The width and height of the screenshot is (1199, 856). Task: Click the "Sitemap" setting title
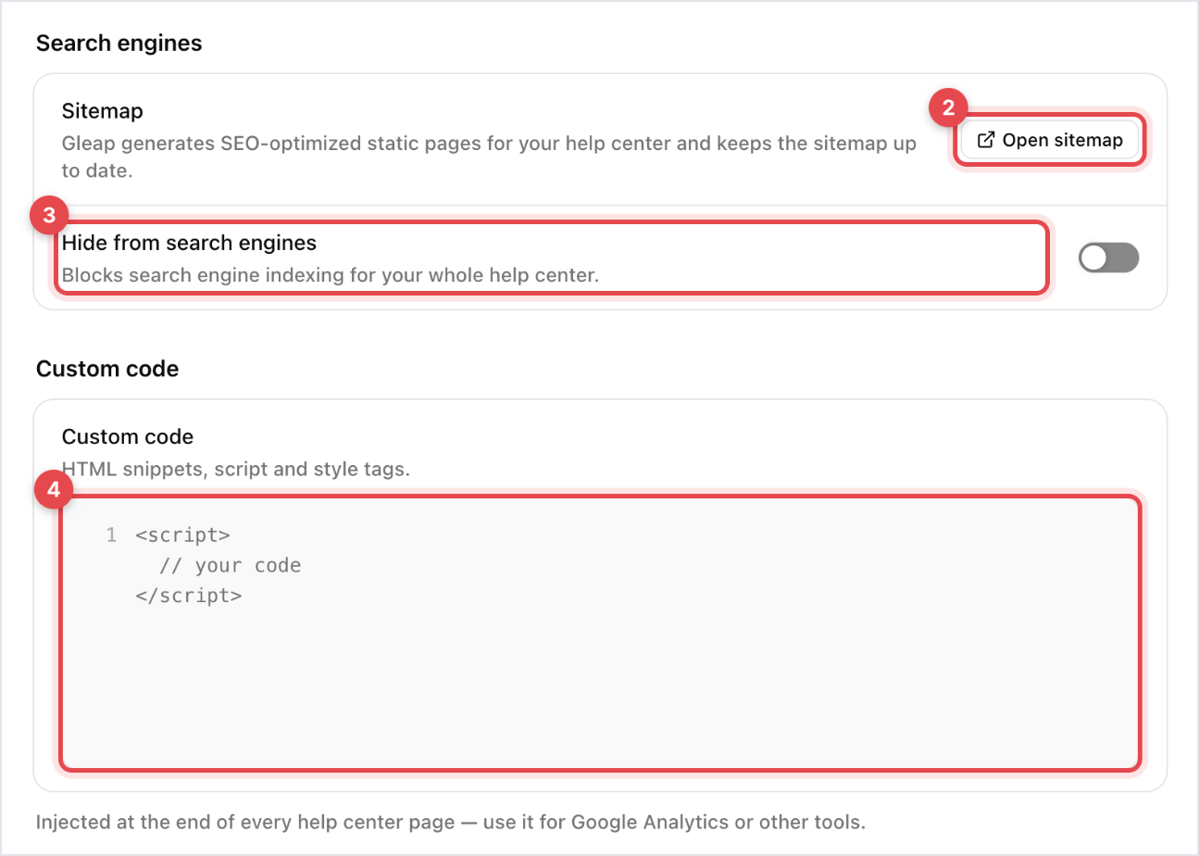[x=102, y=111]
